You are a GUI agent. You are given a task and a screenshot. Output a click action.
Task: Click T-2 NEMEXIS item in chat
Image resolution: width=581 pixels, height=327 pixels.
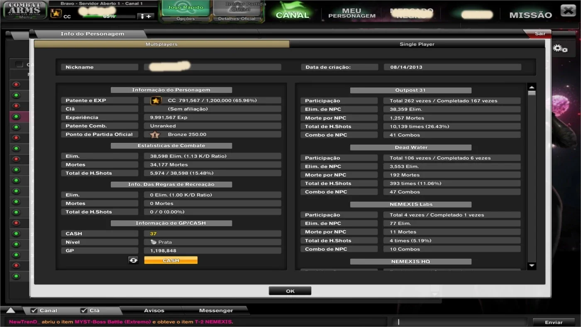point(213,322)
